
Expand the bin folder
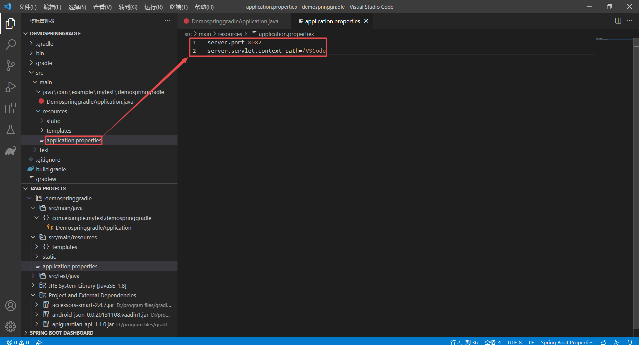coord(99,53)
